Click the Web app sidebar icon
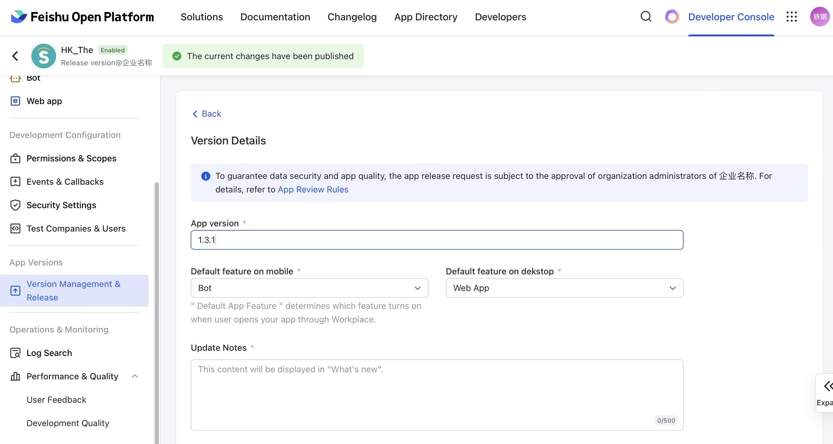The width and height of the screenshot is (833, 444). click(15, 101)
